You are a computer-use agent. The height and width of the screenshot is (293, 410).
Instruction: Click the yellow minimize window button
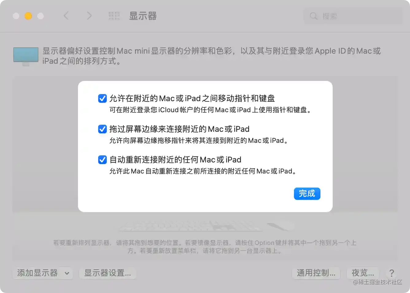coord(28,16)
